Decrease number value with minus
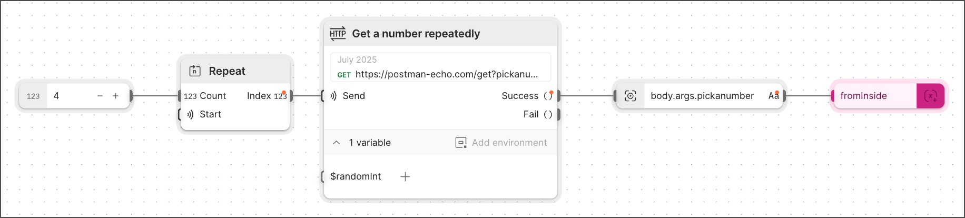This screenshot has height=218, width=965. click(x=100, y=96)
